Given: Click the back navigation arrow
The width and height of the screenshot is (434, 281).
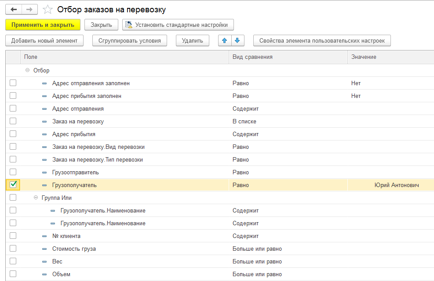Looking at the screenshot, I should tap(13, 9).
